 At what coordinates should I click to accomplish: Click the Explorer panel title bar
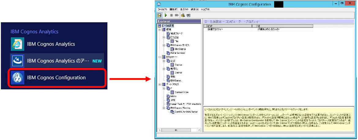click(x=179, y=21)
